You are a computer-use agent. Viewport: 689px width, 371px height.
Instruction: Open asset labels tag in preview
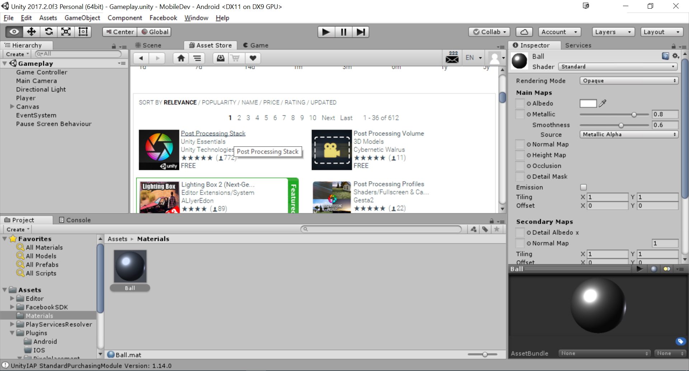(x=680, y=341)
